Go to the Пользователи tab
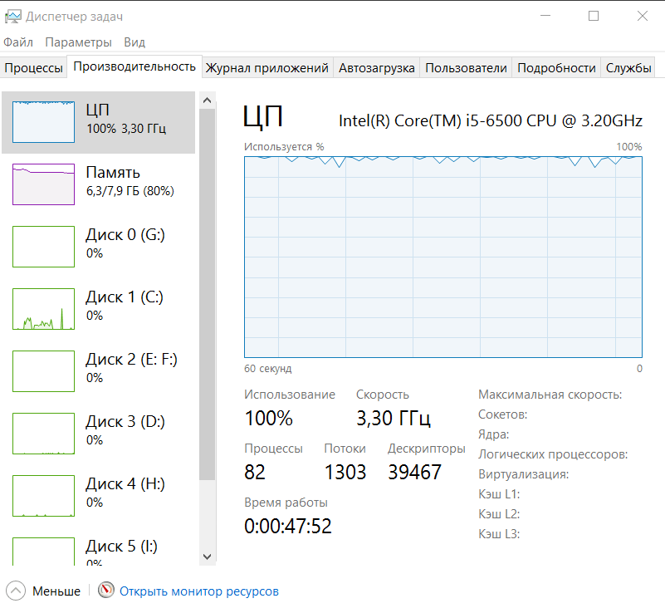This screenshot has height=613, width=665. coord(466,68)
